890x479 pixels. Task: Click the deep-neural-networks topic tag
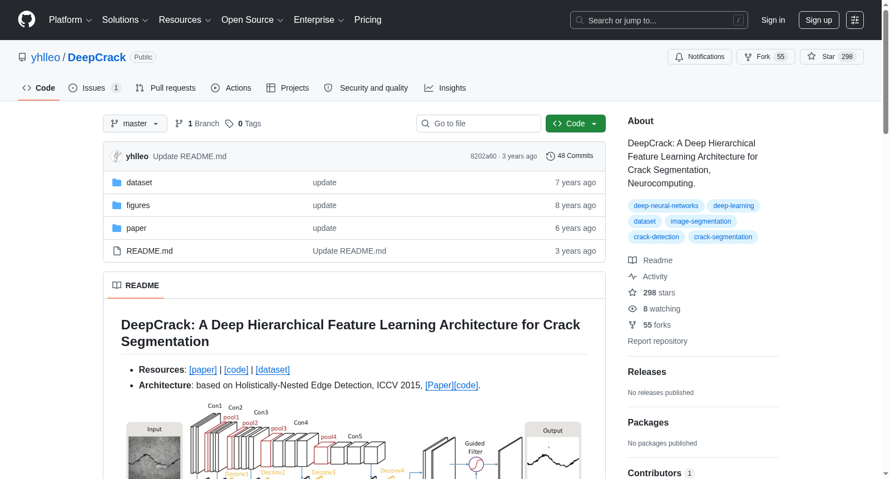tap(666, 206)
